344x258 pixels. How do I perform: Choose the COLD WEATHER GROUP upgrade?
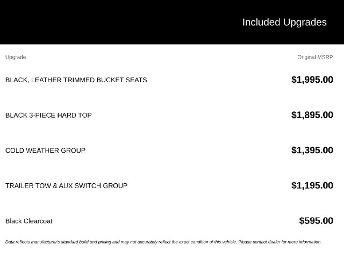[45, 150]
